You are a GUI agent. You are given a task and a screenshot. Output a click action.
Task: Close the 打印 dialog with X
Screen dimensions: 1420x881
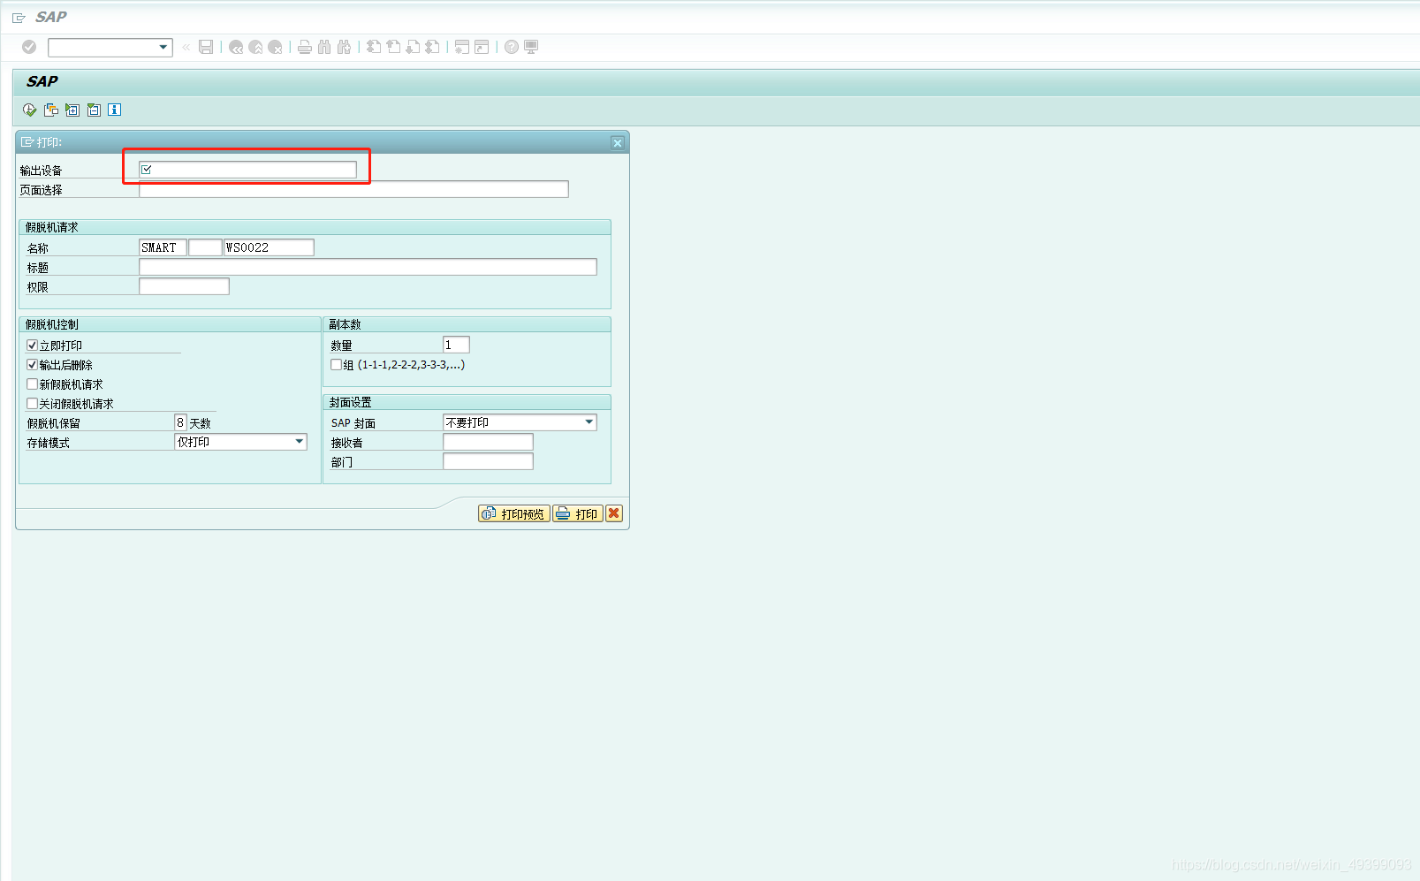[x=618, y=143]
